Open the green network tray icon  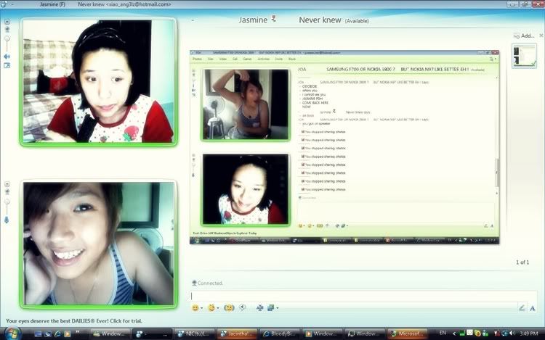click(462, 333)
